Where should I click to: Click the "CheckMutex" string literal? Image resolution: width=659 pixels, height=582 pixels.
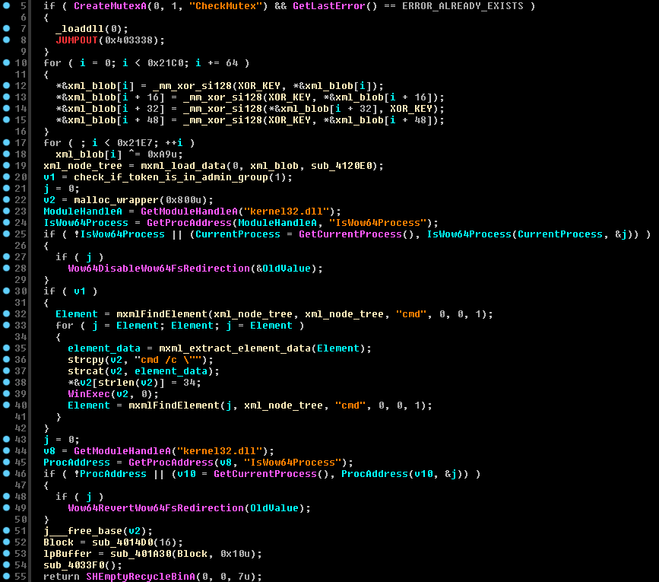[228, 6]
